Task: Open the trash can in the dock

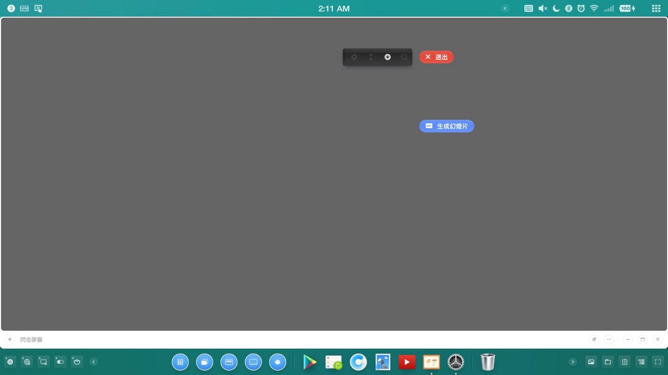Action: click(488, 362)
